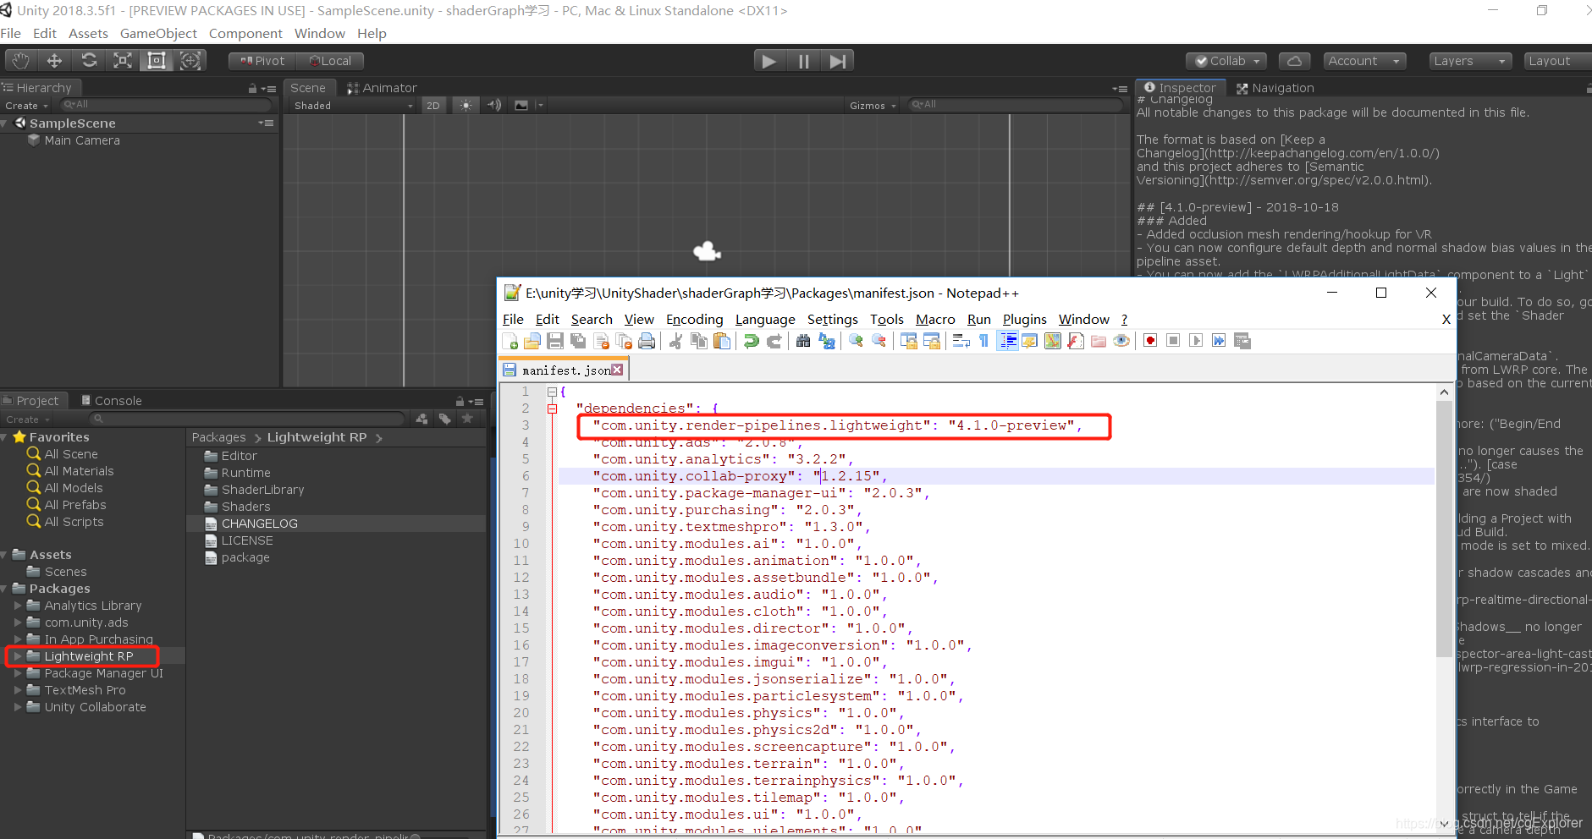This screenshot has height=839, width=1592.
Task: Open Gizmos dropdown in Scene view
Action: click(873, 106)
